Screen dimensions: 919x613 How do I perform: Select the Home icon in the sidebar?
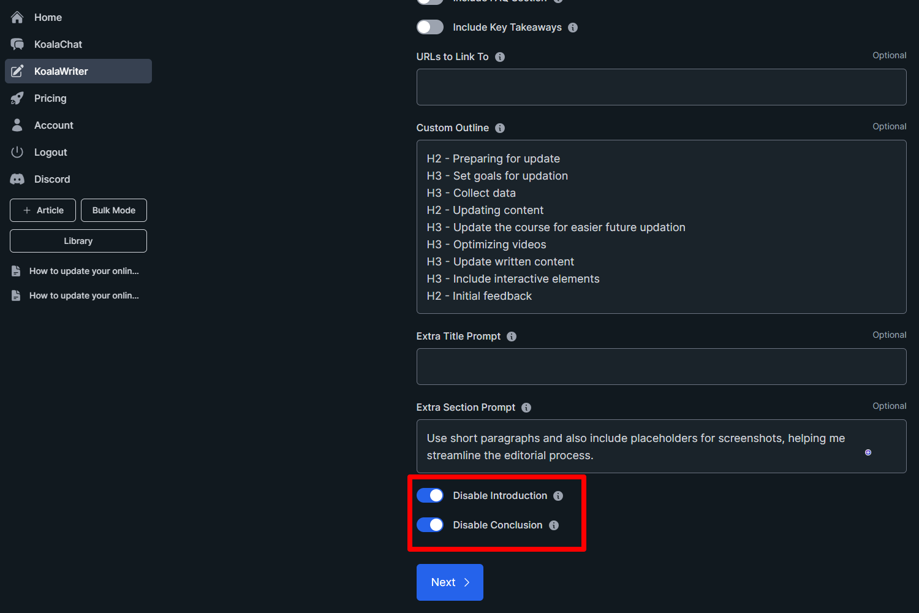17,17
